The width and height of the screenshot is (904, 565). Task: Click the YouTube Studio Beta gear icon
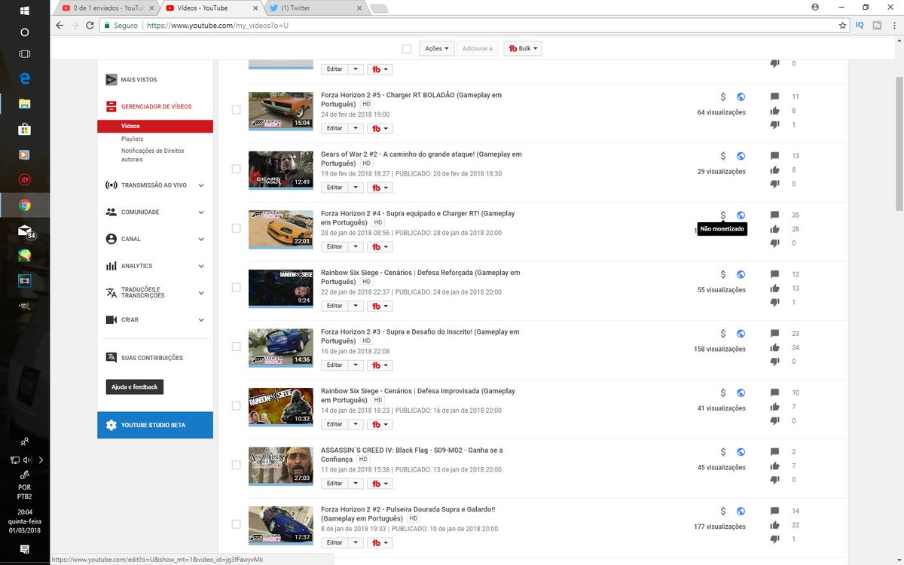pyautogui.click(x=111, y=425)
